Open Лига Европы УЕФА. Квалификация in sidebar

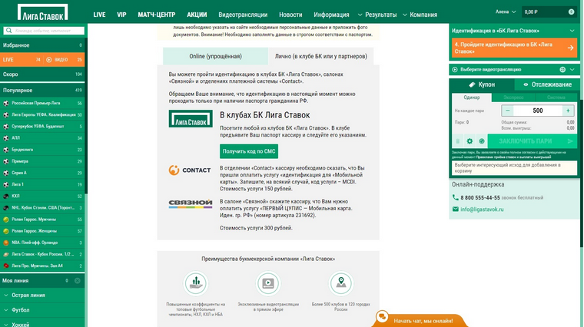(x=42, y=115)
